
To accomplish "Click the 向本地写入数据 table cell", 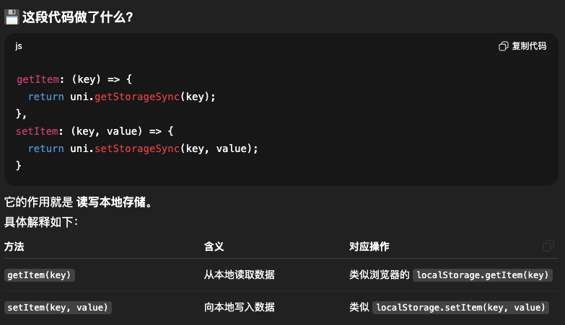I will coord(239,307).
